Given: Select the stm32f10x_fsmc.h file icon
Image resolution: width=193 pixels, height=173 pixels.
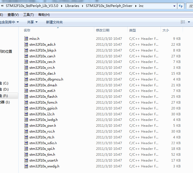Looking at the screenshot, I should [x=26, y=102].
